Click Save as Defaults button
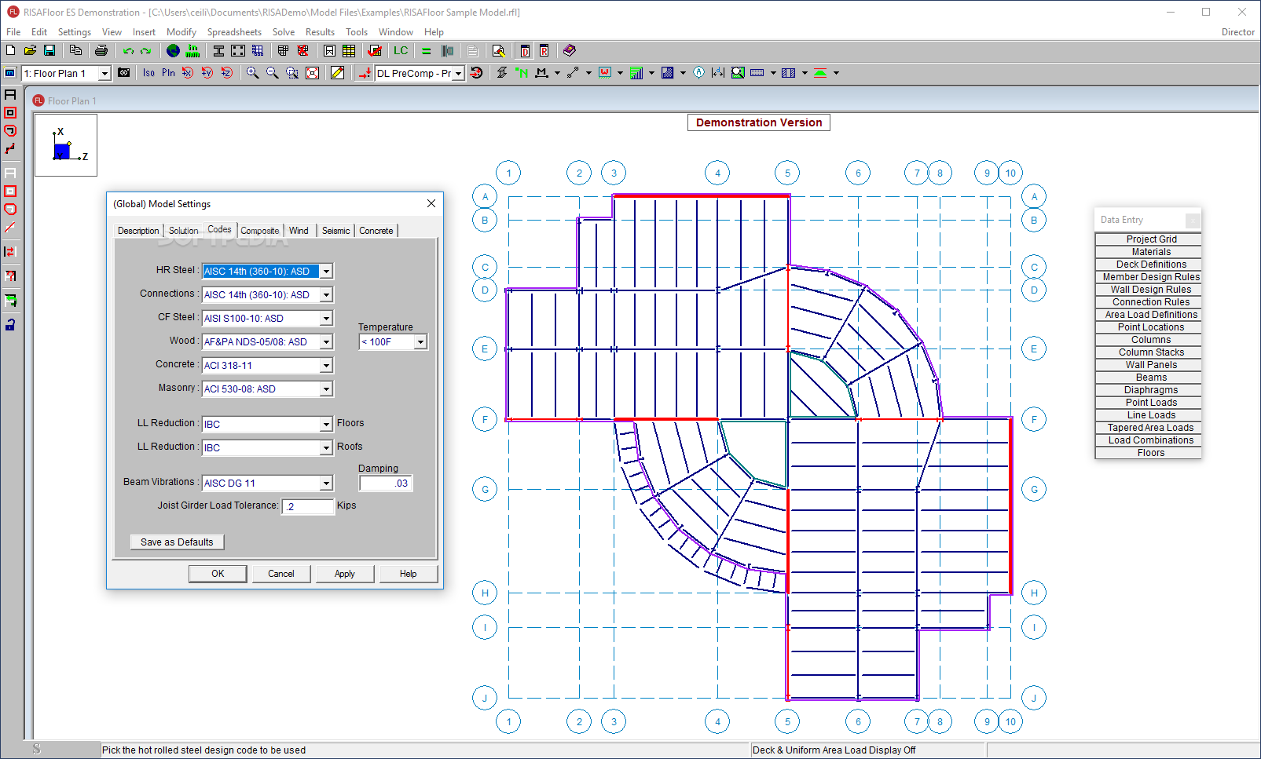 pos(177,542)
